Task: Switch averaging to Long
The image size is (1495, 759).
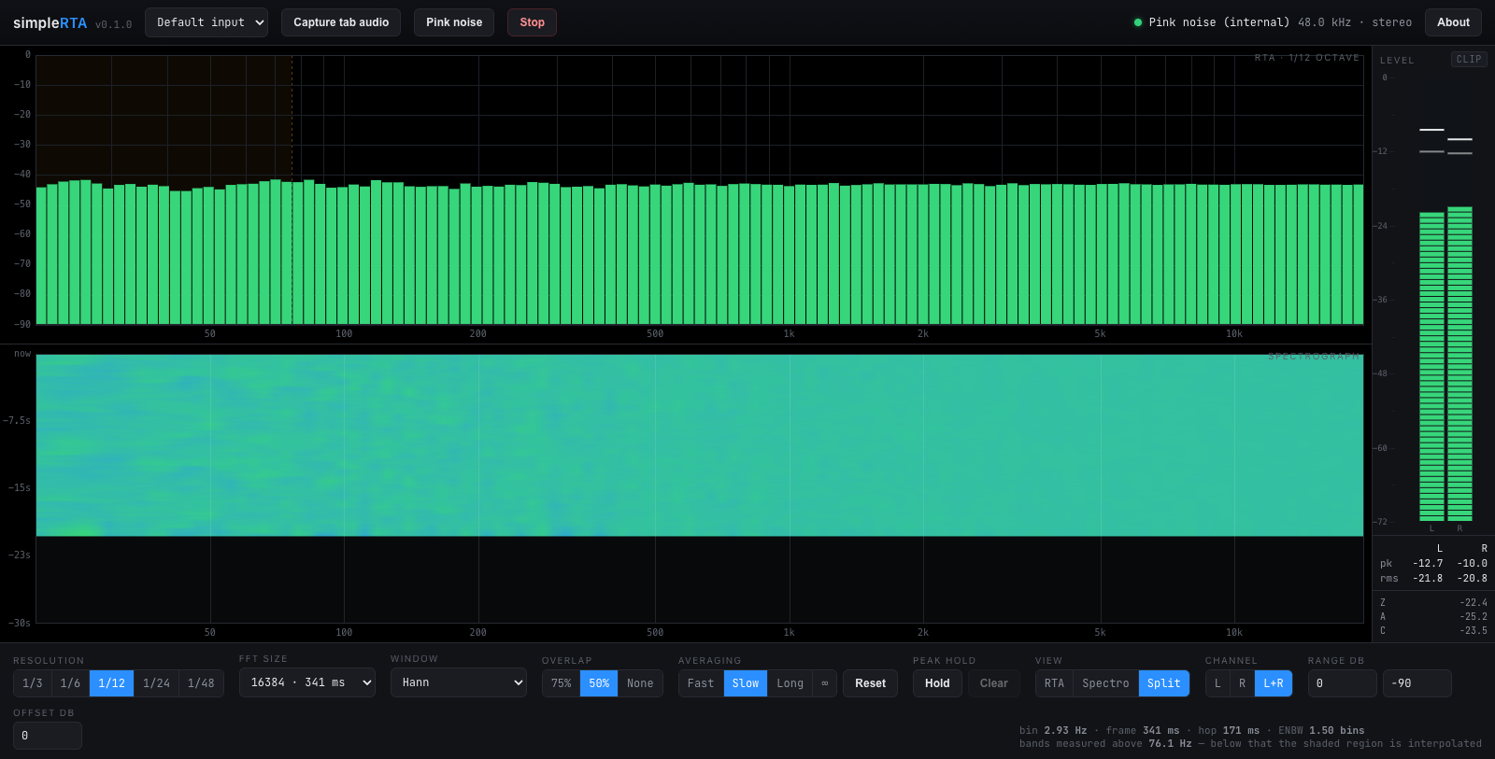Action: pyautogui.click(x=790, y=683)
